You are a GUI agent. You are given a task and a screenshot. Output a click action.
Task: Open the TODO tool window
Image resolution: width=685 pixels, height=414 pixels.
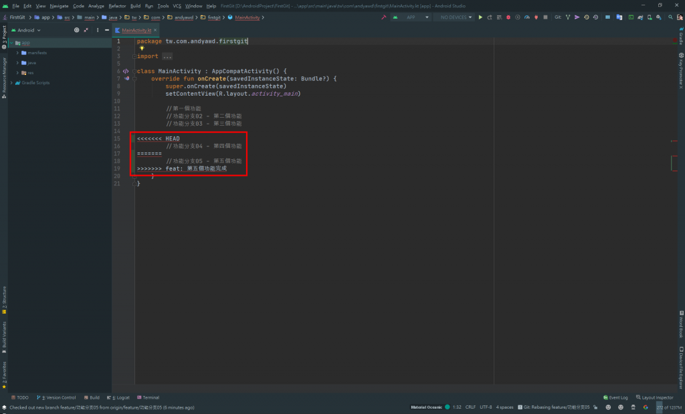[x=19, y=397]
